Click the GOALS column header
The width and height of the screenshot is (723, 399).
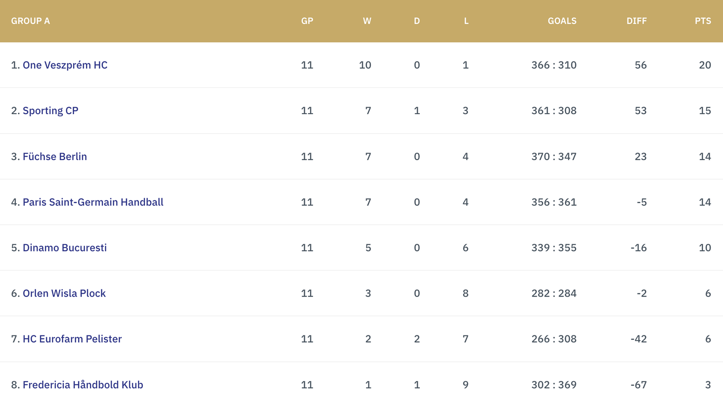click(562, 21)
